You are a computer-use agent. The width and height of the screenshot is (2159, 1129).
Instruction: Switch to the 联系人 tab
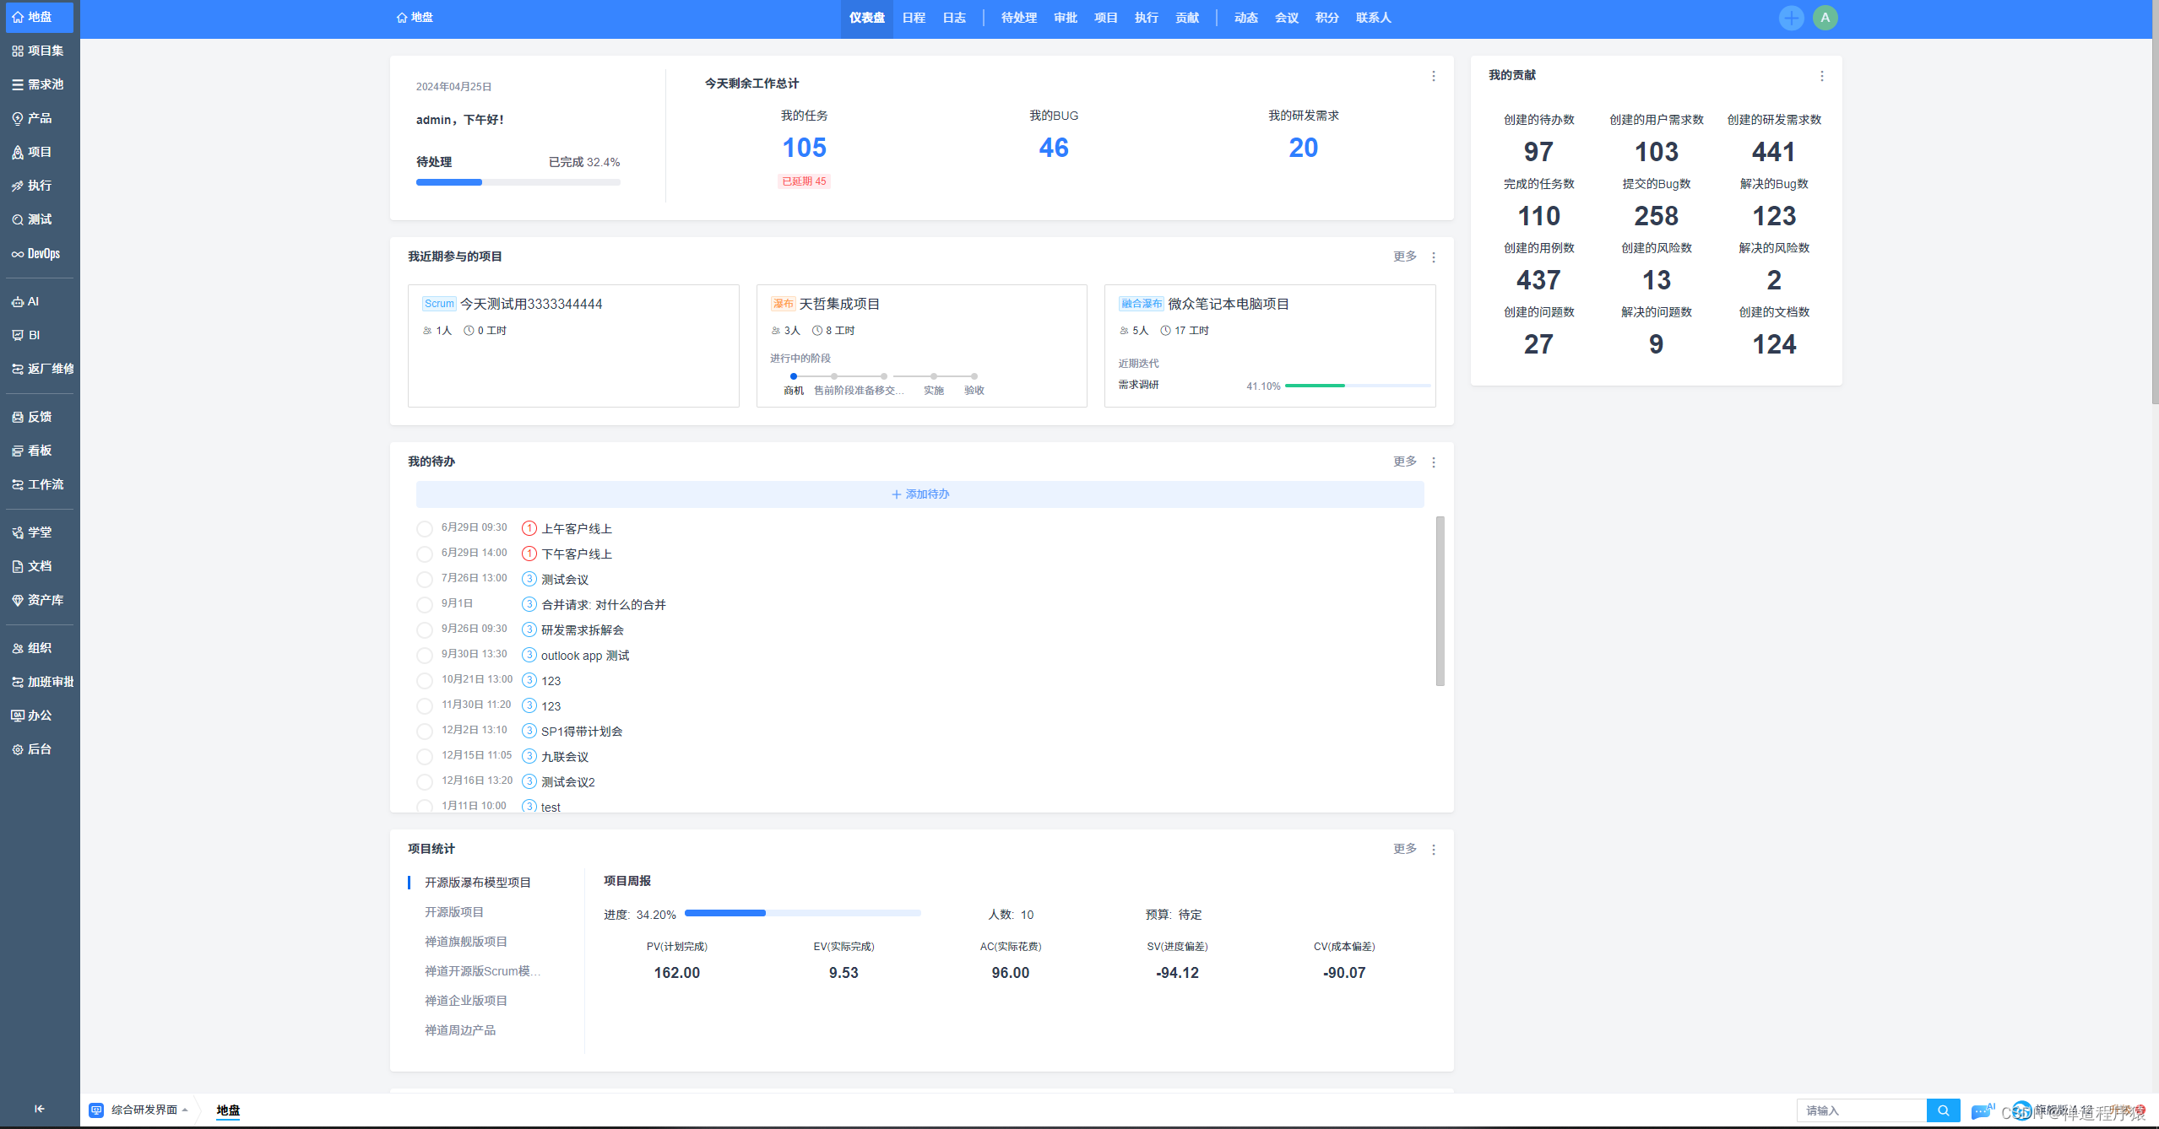tap(1373, 18)
